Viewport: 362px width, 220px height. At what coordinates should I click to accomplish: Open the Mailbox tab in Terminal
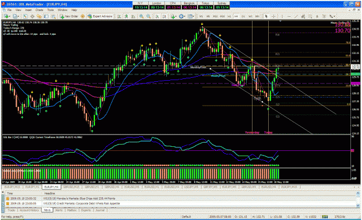point(72,210)
